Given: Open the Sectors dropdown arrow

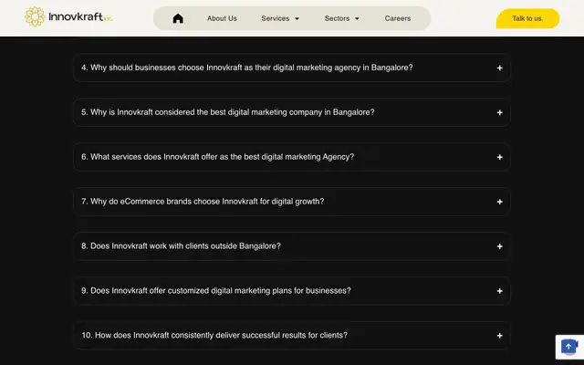Looking at the screenshot, I should [357, 18].
